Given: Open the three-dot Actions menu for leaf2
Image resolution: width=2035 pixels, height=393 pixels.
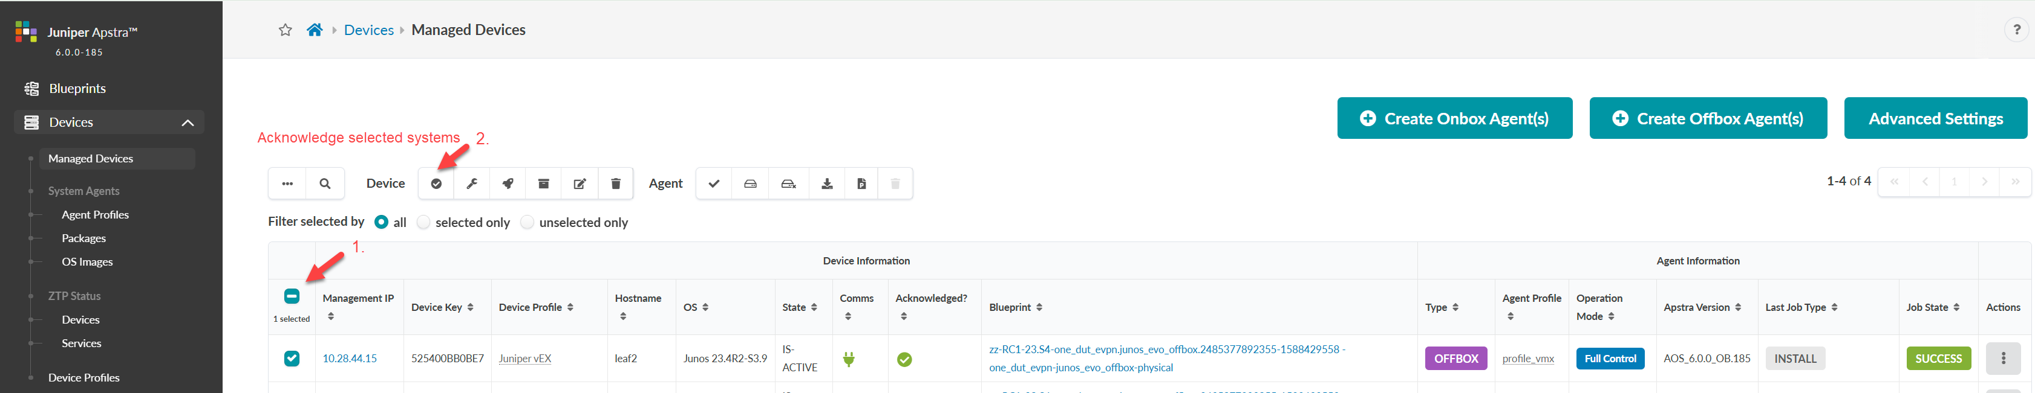Looking at the screenshot, I should 2002,359.
